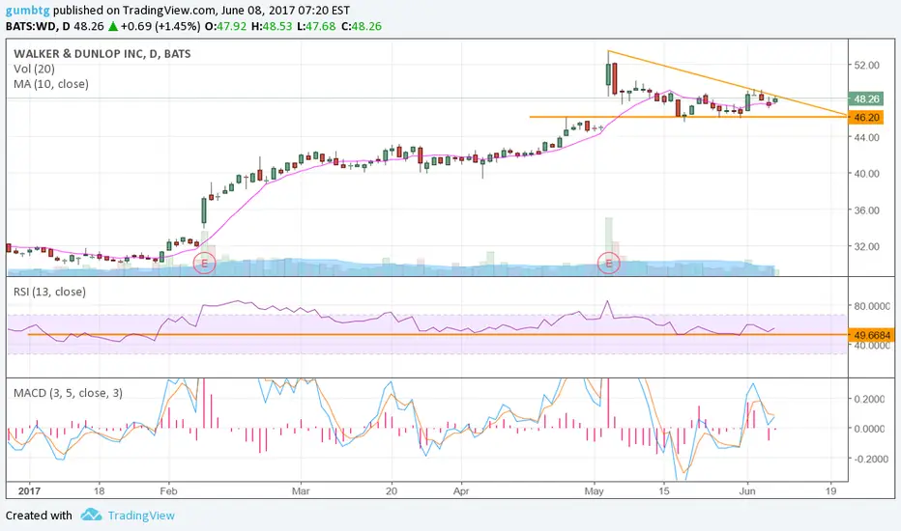Click the 2017 date axis label
The height and width of the screenshot is (531, 901).
29,490
